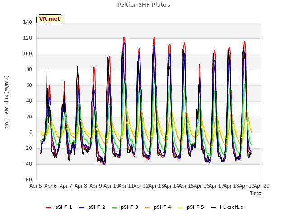Screen dimensions: 289x216
Task: Click the orange pSHF 4 legend swatch
Action: point(148,208)
